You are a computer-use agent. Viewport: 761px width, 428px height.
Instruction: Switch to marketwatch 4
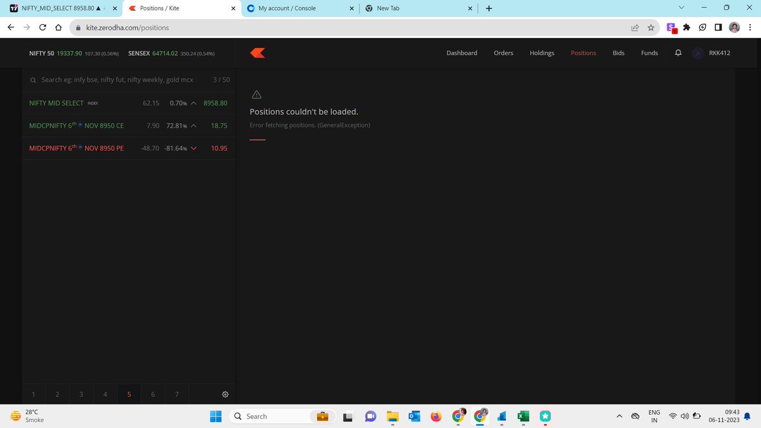tap(105, 394)
